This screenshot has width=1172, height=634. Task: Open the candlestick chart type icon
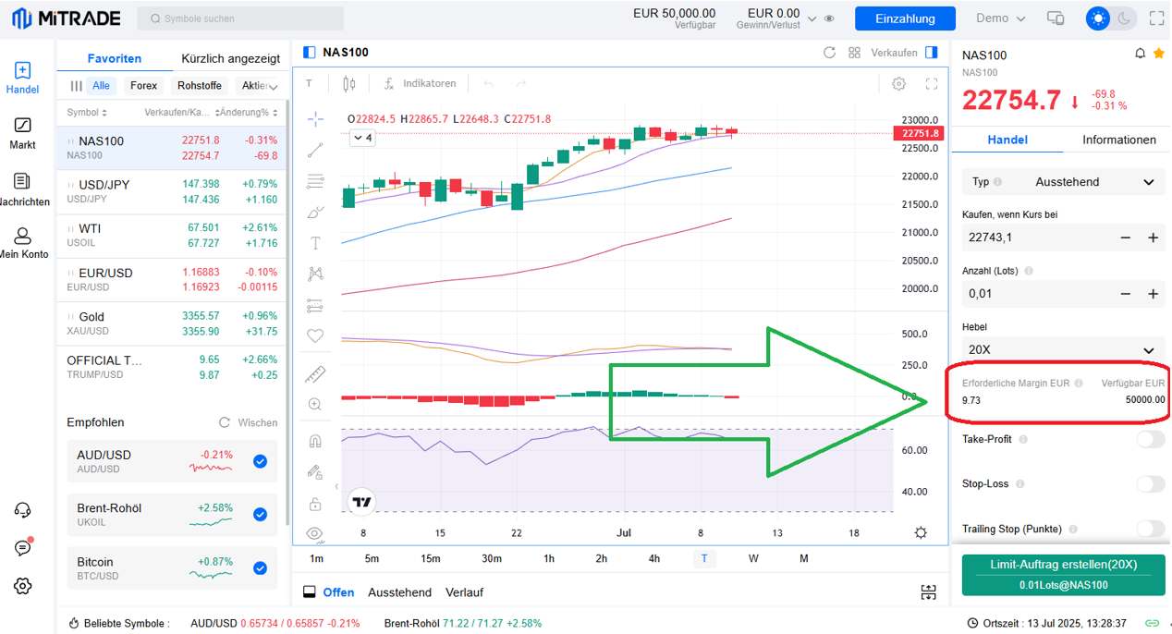click(348, 84)
